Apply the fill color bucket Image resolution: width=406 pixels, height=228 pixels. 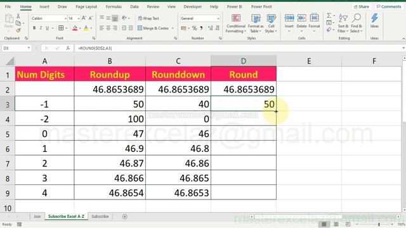pos(75,28)
